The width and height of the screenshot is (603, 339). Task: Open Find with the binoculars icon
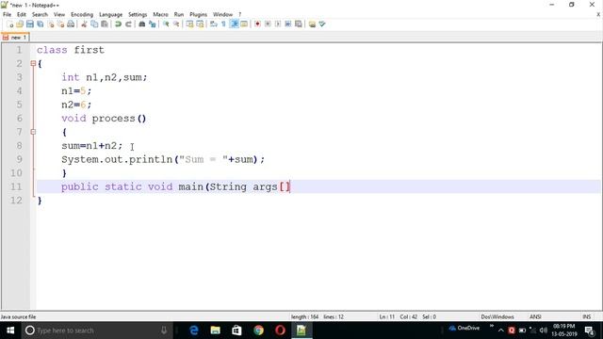point(142,24)
